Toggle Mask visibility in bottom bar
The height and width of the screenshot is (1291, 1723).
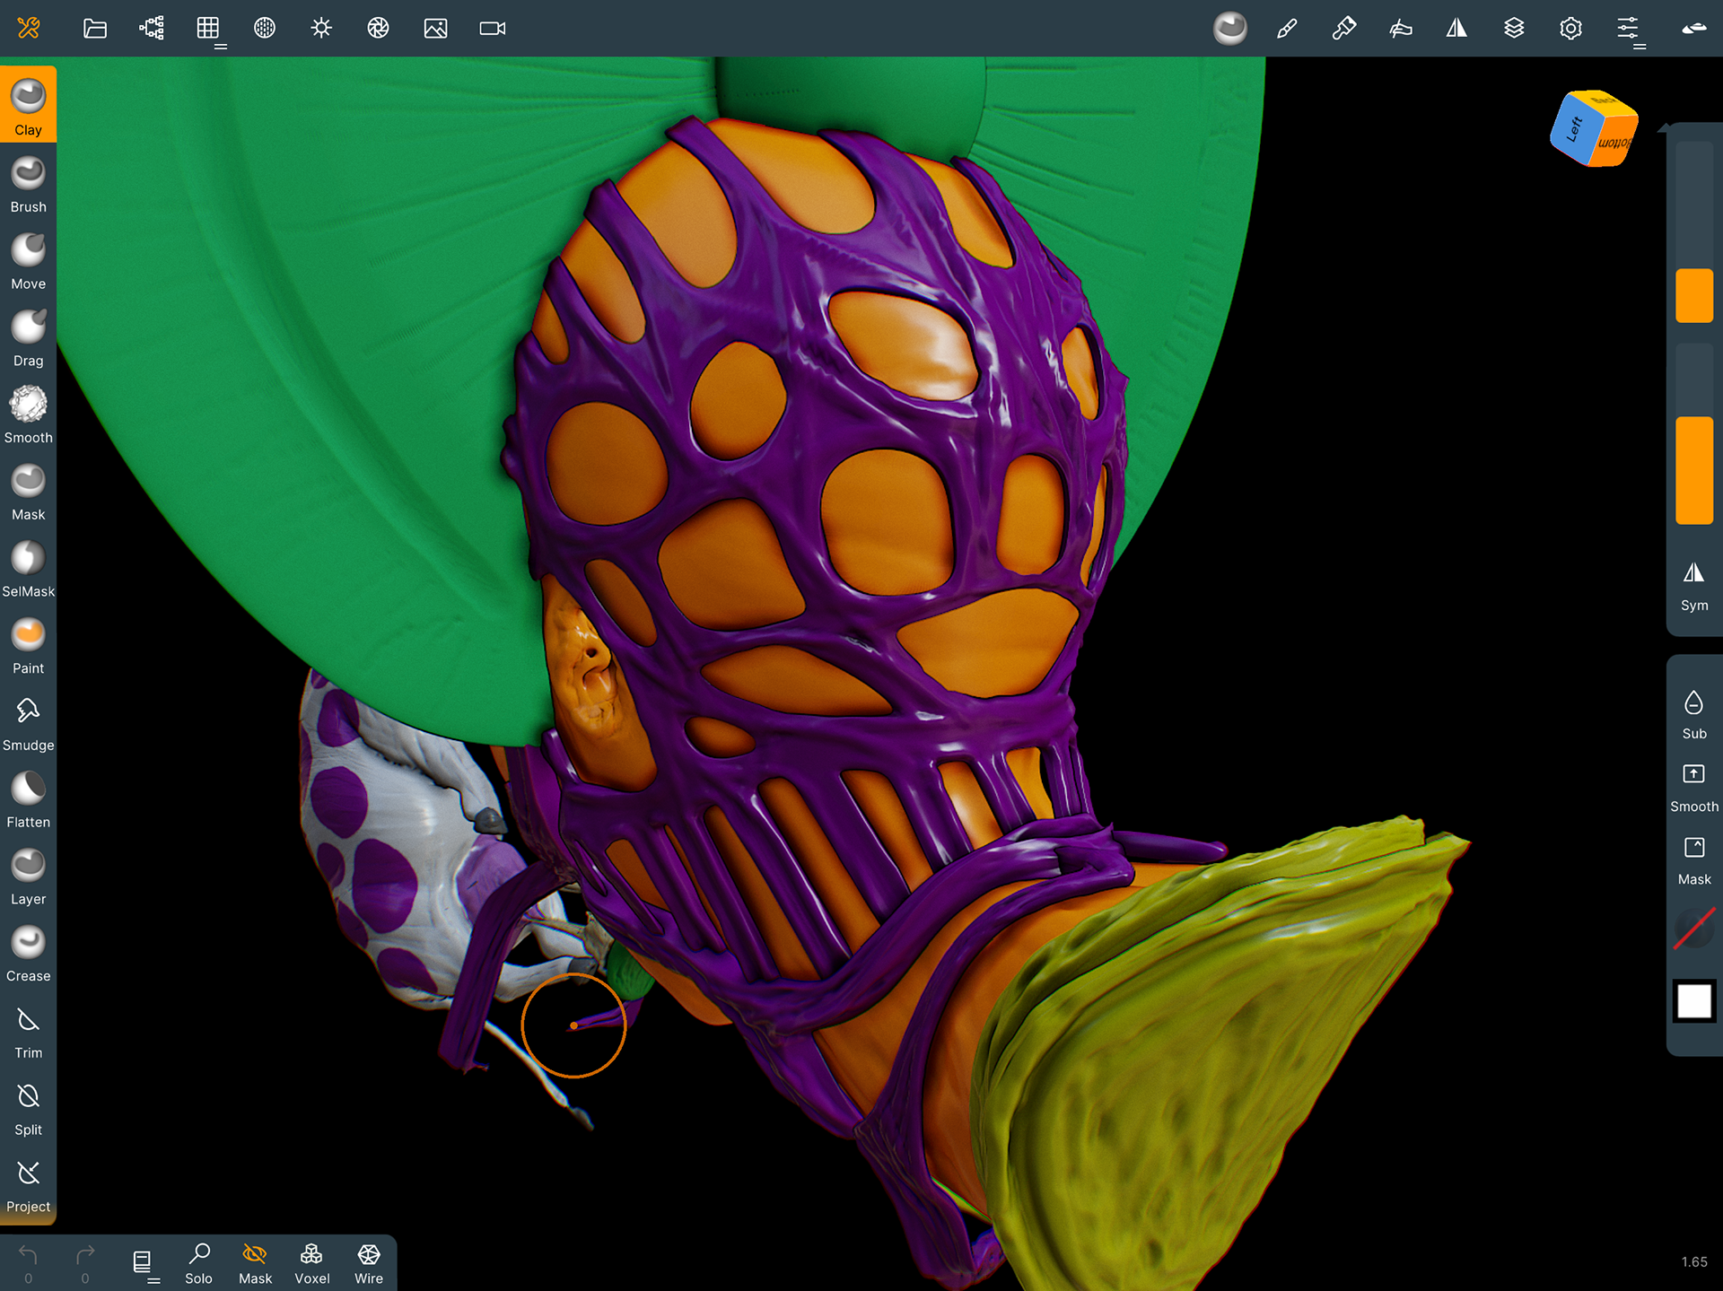coord(255,1263)
